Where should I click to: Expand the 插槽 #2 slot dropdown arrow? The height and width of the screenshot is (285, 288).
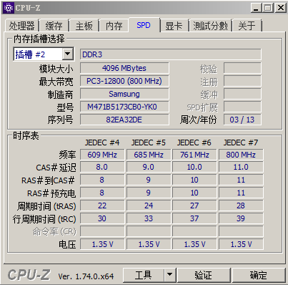pyautogui.click(x=68, y=54)
